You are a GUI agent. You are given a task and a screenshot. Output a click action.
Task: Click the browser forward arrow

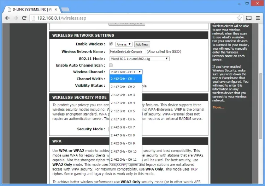(16, 18)
